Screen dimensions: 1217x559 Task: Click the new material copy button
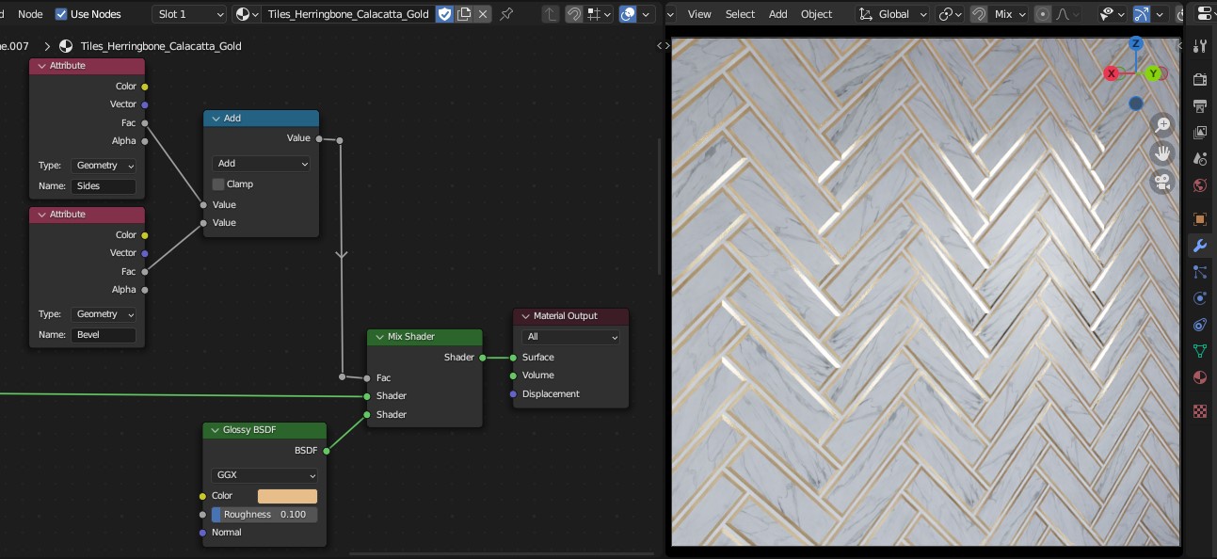tap(464, 14)
